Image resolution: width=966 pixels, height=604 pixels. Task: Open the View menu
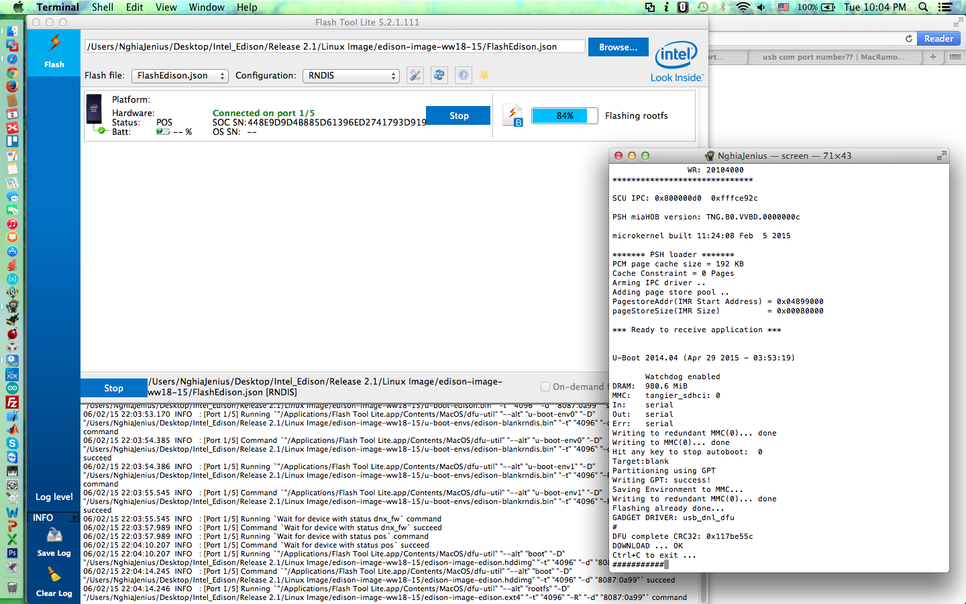click(166, 7)
